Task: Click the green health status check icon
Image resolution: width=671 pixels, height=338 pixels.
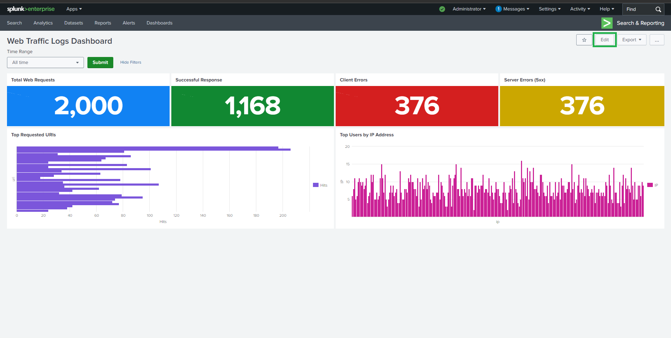Action: pyautogui.click(x=442, y=9)
